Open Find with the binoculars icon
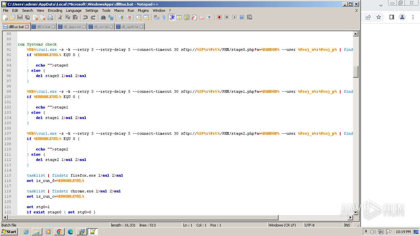Image resolution: width=420 pixels, height=236 pixels. (103, 17)
